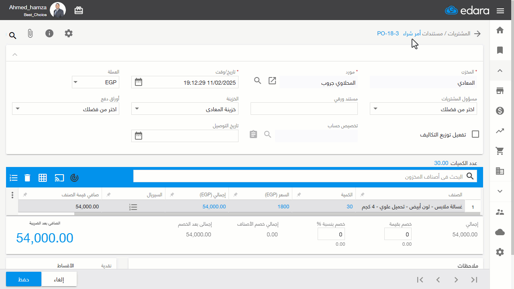Open مسؤول المشتريات dropdown
The image size is (514, 289).
(423, 109)
